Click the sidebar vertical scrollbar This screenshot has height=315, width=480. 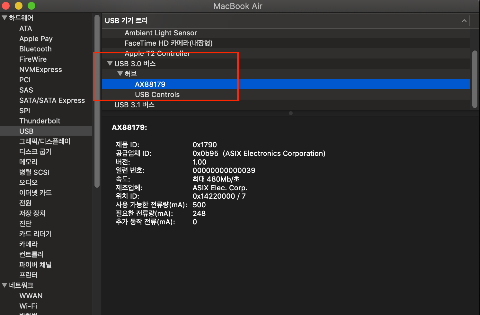(97, 101)
